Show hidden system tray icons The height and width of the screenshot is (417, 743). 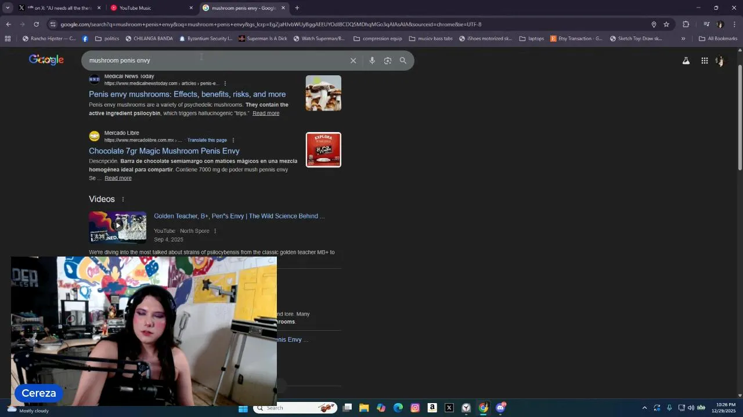coord(644,408)
